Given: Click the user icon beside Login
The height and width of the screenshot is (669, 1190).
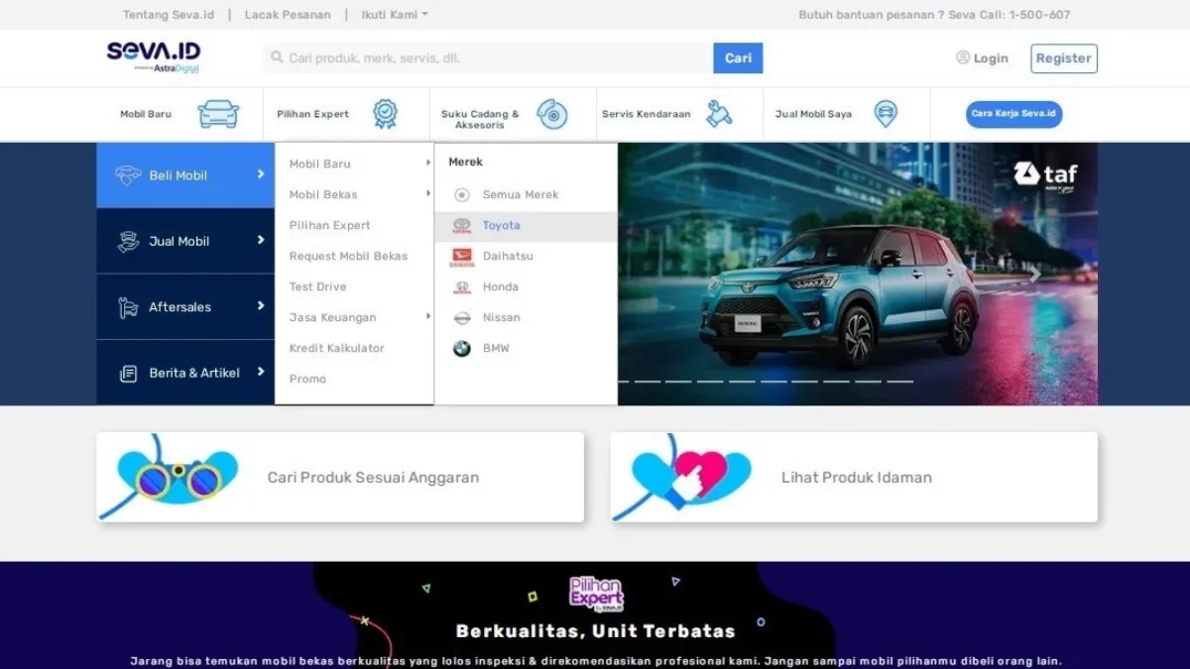Looking at the screenshot, I should click(x=963, y=57).
